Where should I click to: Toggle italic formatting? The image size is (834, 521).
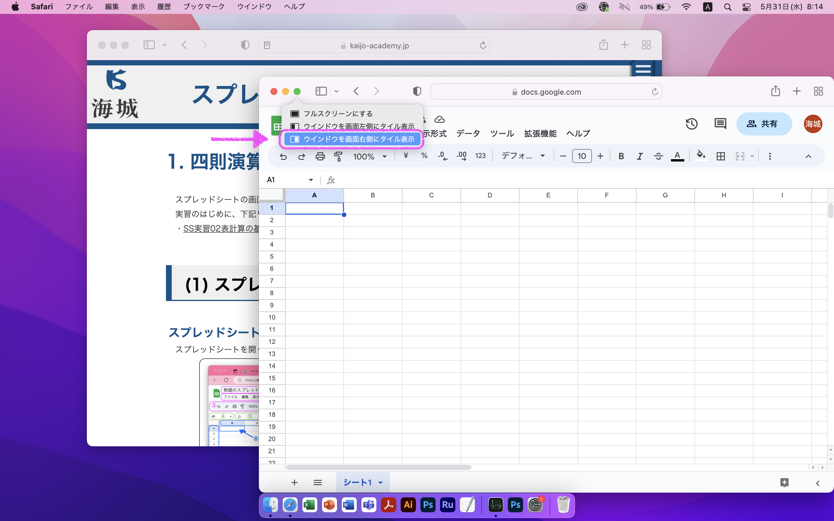(x=640, y=156)
